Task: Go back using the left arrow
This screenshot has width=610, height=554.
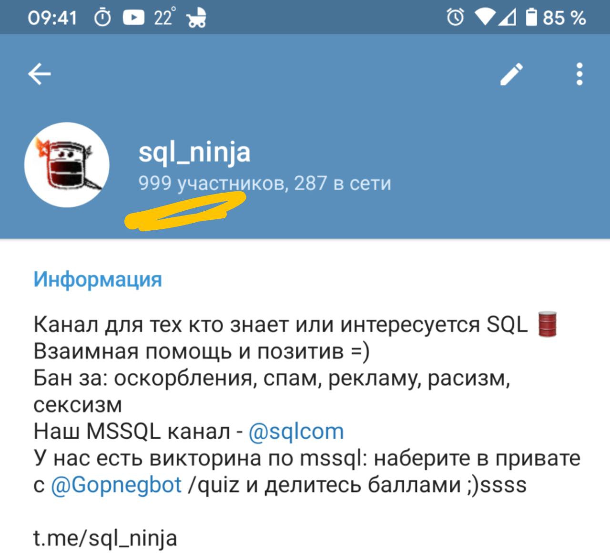Action: click(x=39, y=74)
